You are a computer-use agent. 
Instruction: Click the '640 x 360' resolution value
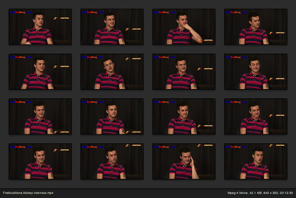coord(271,193)
